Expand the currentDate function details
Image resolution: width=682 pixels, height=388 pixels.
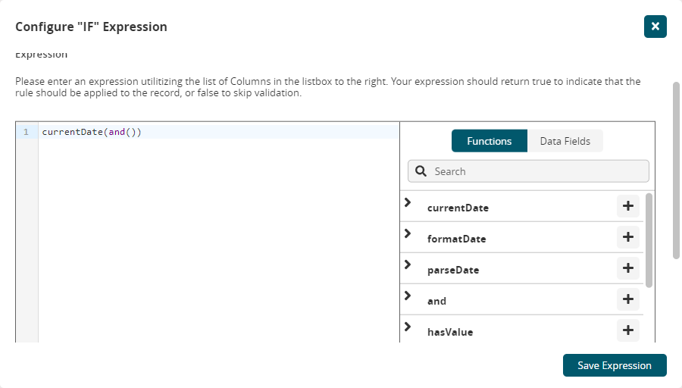tap(408, 203)
